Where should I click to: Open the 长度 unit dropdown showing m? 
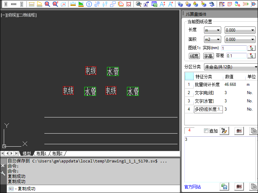pos(213,30)
